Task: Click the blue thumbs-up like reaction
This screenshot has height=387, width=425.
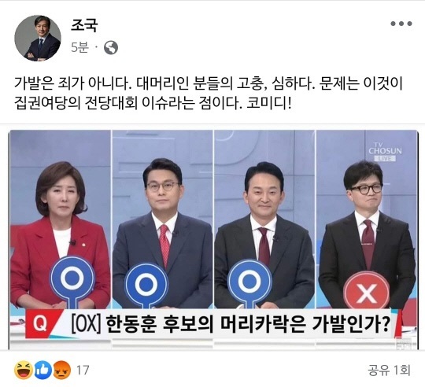Action: tap(42, 370)
